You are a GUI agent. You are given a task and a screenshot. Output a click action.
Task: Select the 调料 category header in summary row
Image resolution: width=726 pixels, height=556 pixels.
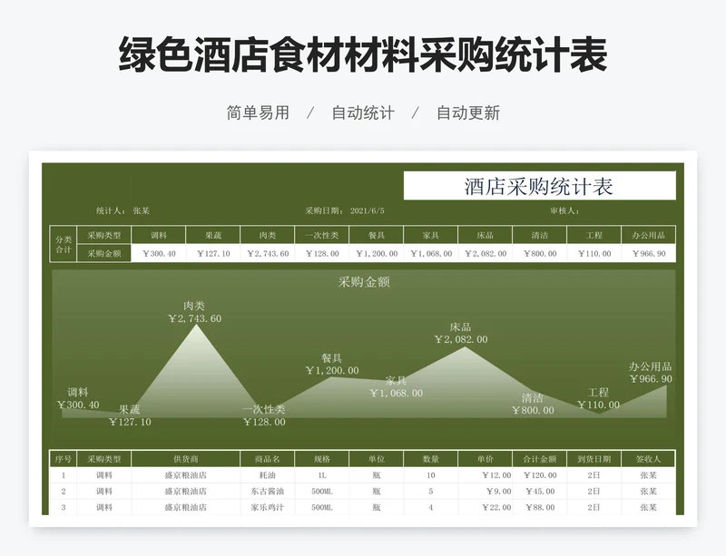click(159, 235)
